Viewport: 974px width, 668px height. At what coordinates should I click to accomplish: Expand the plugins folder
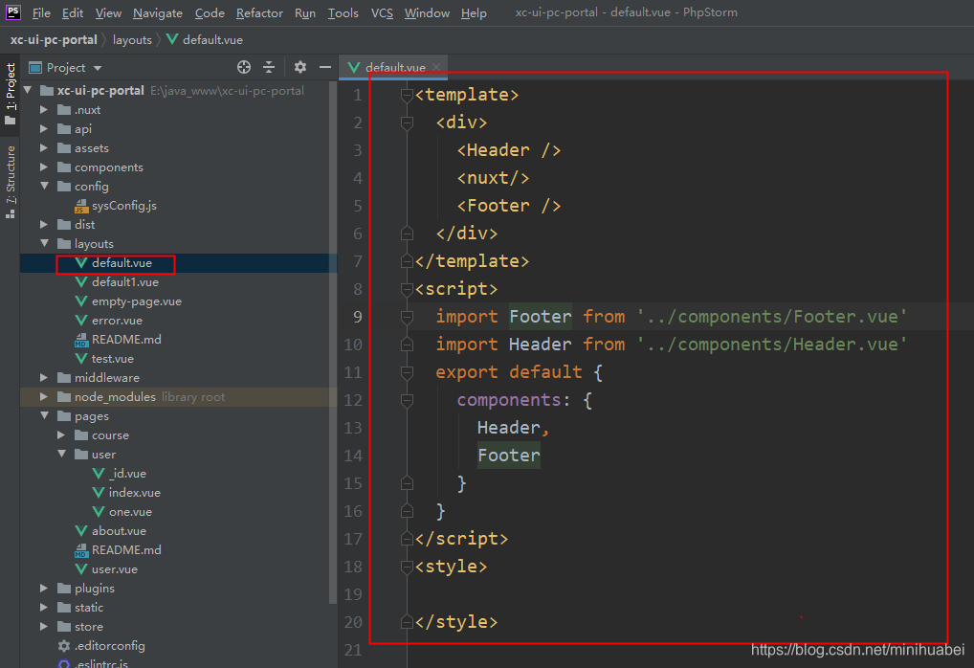(44, 588)
